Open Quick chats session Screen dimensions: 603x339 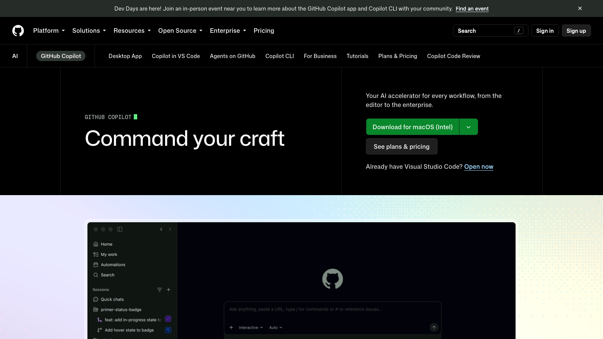pos(109,299)
